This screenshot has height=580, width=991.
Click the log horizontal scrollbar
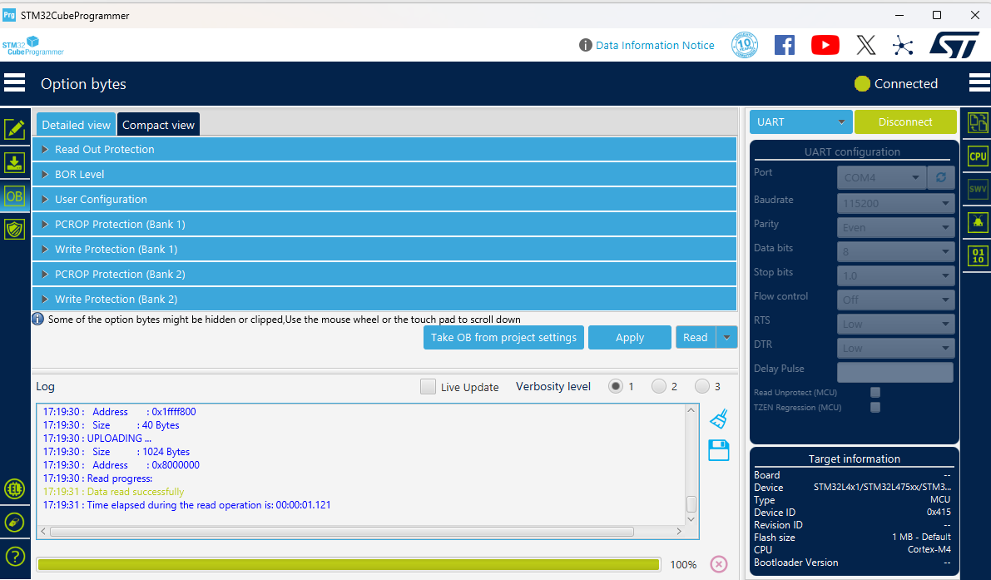point(361,532)
